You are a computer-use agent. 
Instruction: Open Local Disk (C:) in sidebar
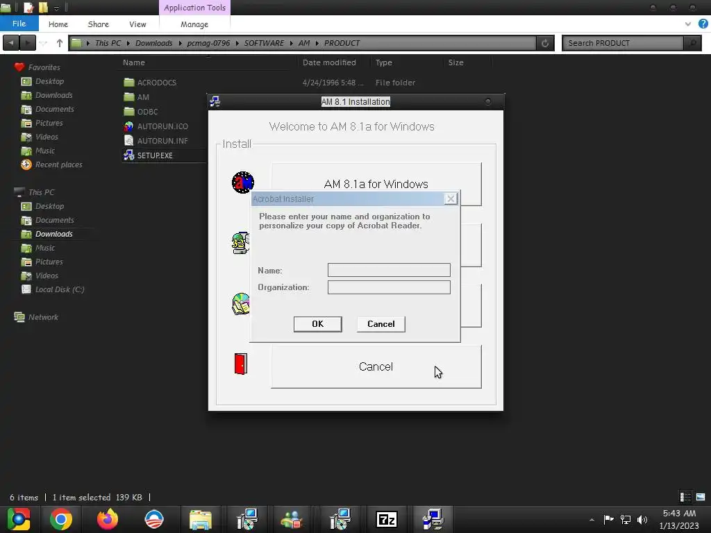60,289
